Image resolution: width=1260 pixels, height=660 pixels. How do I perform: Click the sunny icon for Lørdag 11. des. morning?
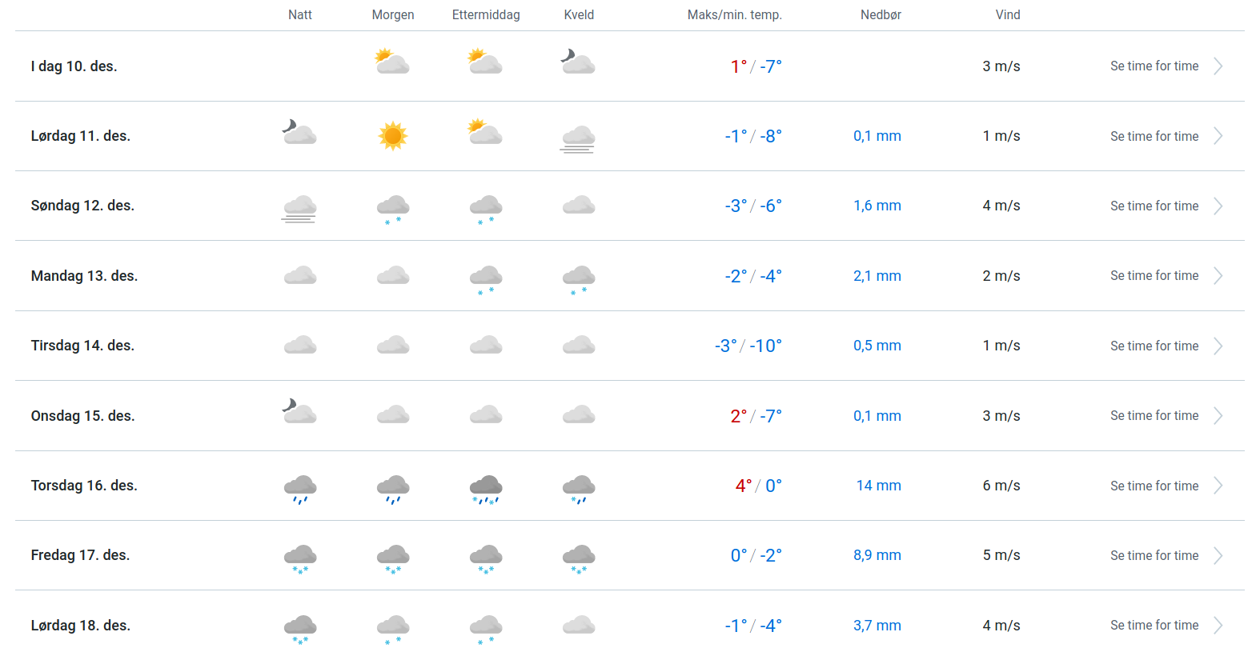tap(392, 136)
